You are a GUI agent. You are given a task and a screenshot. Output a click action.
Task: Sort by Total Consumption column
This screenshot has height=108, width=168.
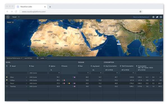[x=120, y=66]
